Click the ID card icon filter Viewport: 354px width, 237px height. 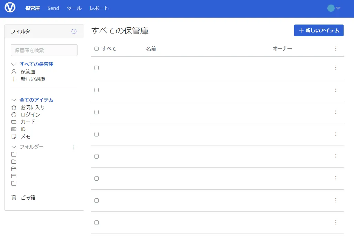click(x=14, y=129)
